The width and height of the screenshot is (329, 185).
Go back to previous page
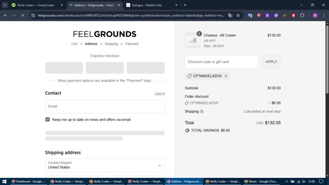coord(6,15)
